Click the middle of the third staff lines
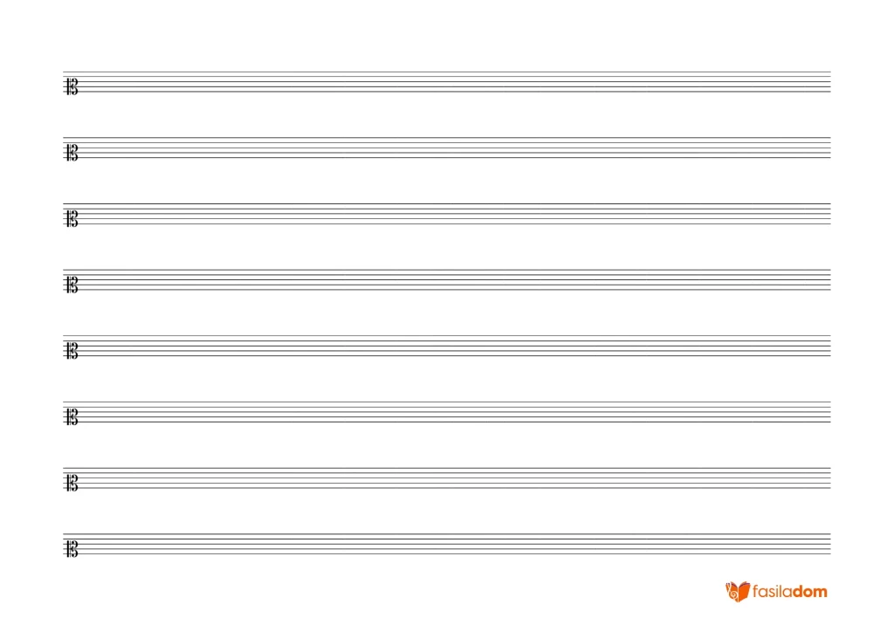This screenshot has width=894, height=632. [447, 214]
